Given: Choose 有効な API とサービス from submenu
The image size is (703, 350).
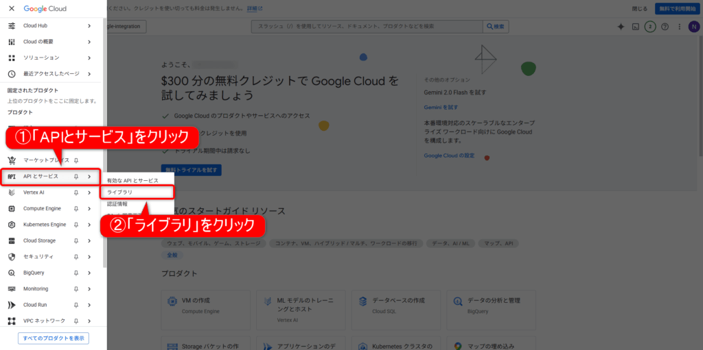Looking at the screenshot, I should [132, 180].
